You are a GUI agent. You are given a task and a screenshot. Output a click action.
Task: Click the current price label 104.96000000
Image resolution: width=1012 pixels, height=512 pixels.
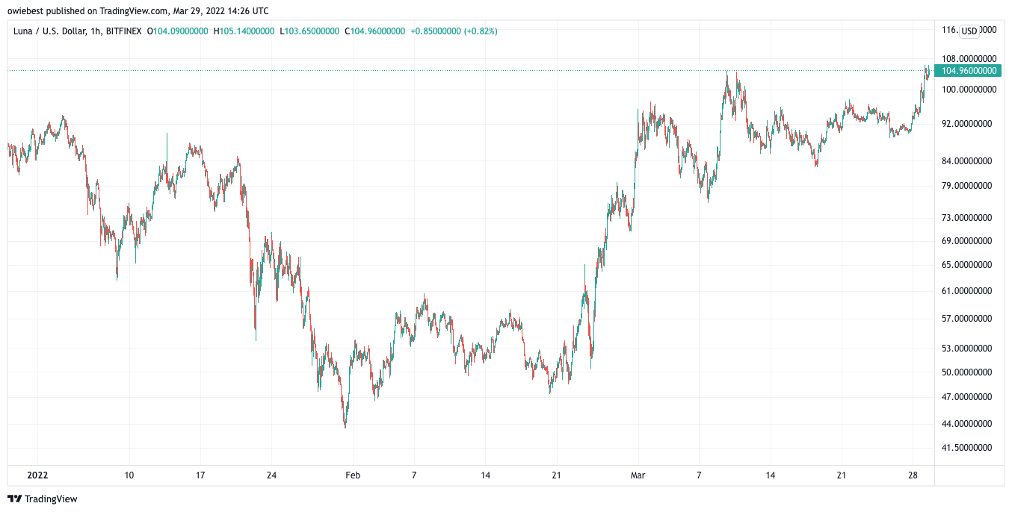(969, 71)
